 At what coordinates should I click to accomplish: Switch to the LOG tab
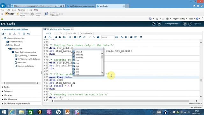tap(61, 34)
